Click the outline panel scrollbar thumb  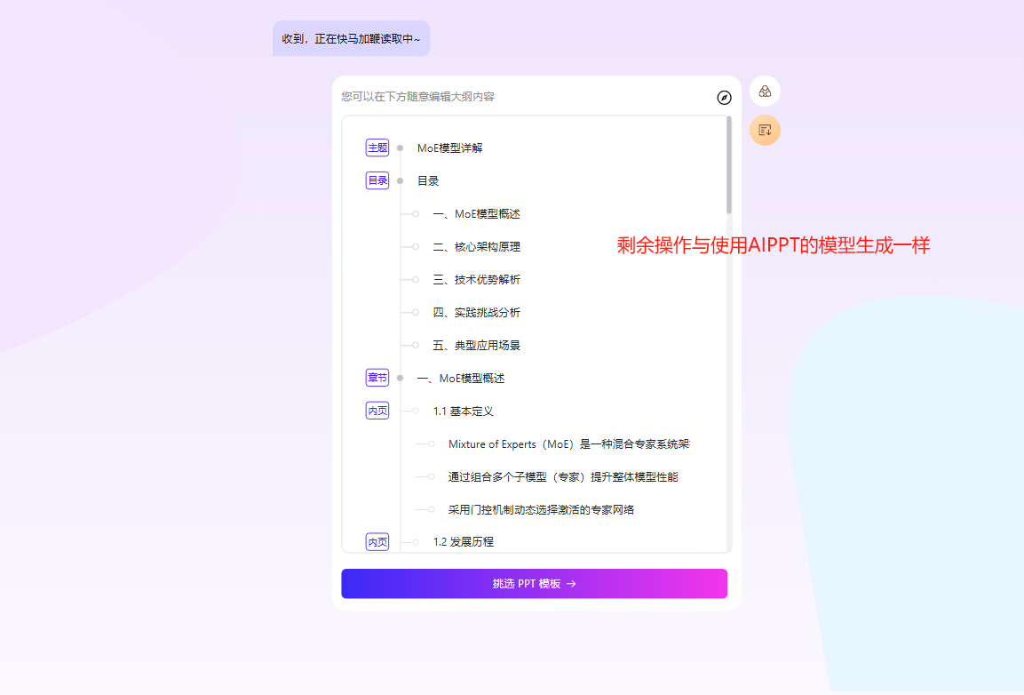(x=729, y=164)
